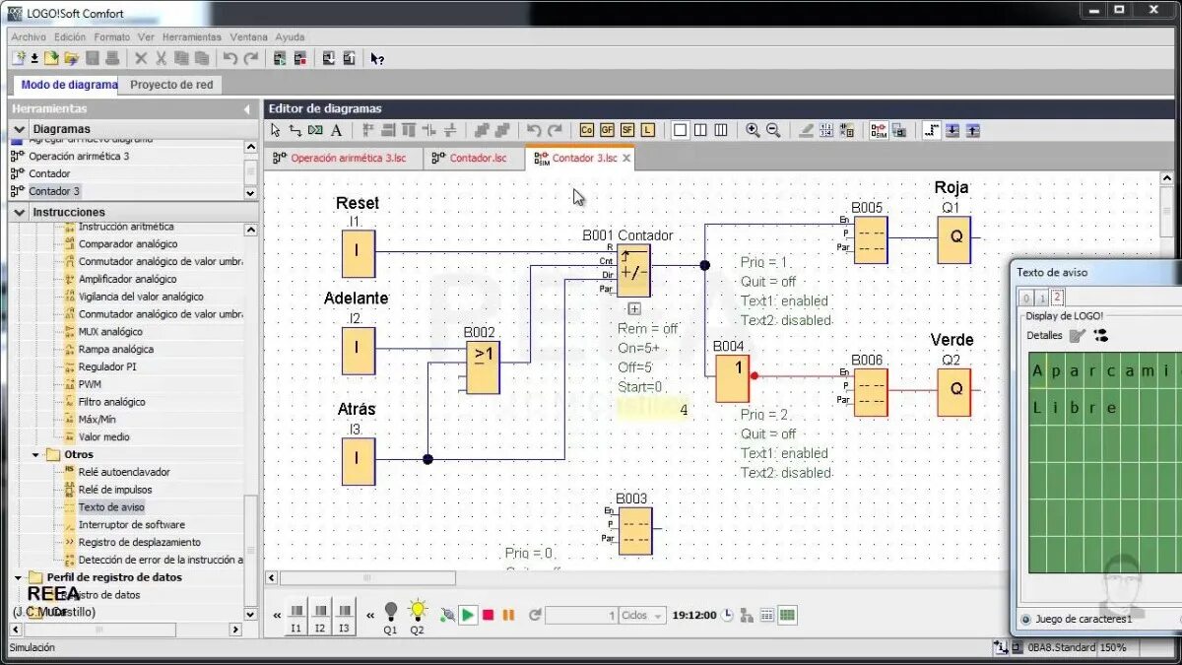Expand B001 Contador parameters plus box
The width and height of the screenshot is (1182, 665).
pos(634,308)
